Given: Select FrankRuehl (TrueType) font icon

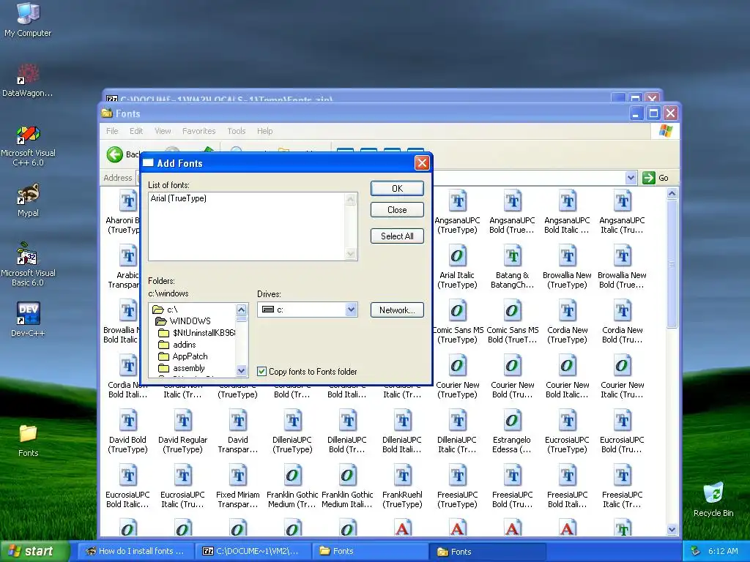Looking at the screenshot, I should tap(402, 486).
